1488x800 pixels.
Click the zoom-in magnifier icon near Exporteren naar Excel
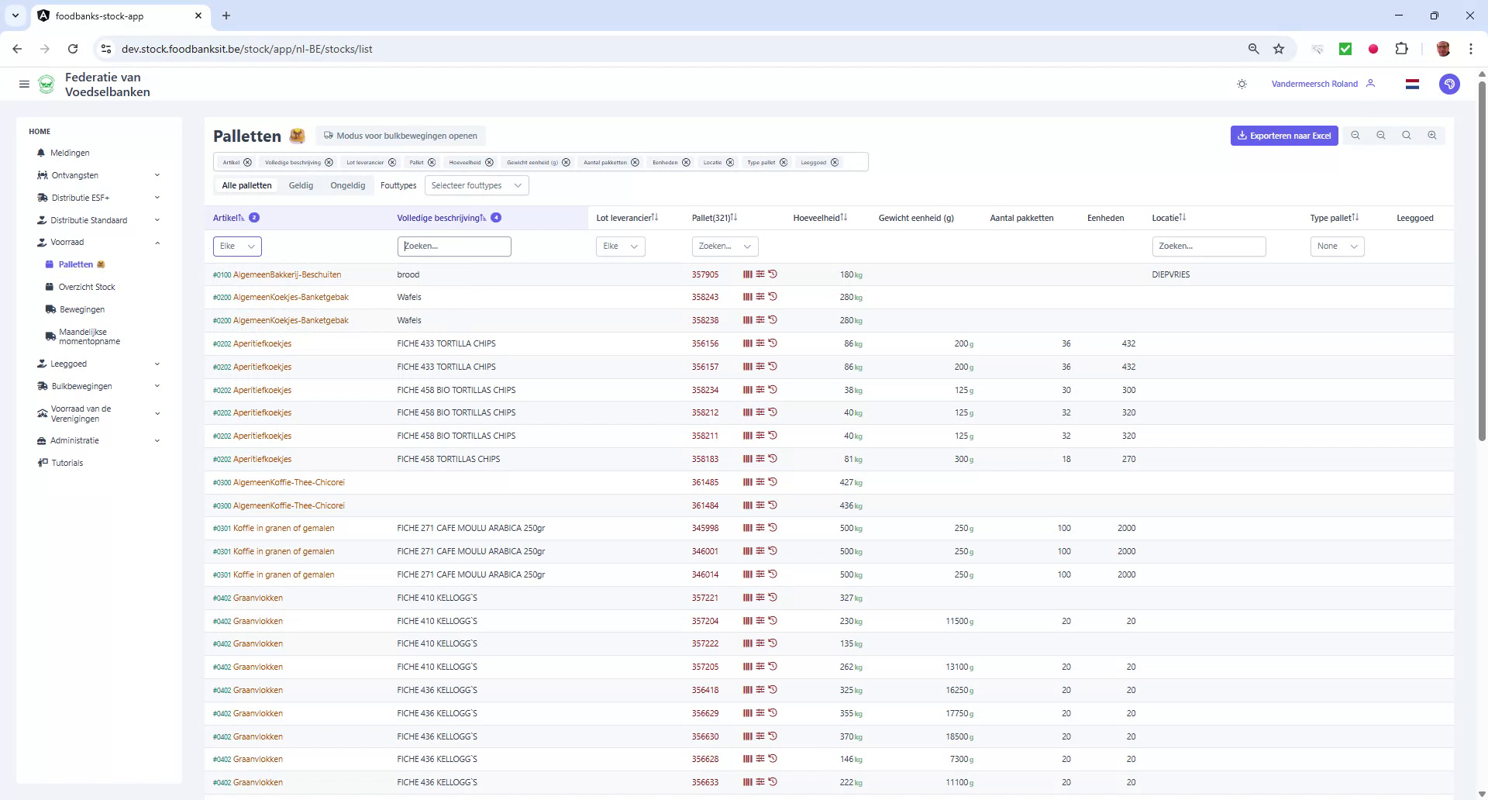point(1432,135)
